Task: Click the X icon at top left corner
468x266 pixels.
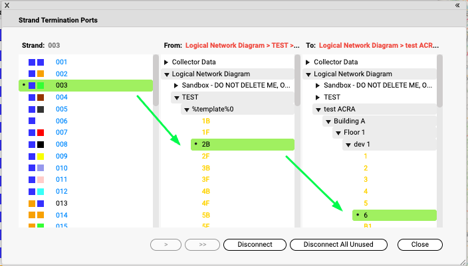Action: [7, 5]
